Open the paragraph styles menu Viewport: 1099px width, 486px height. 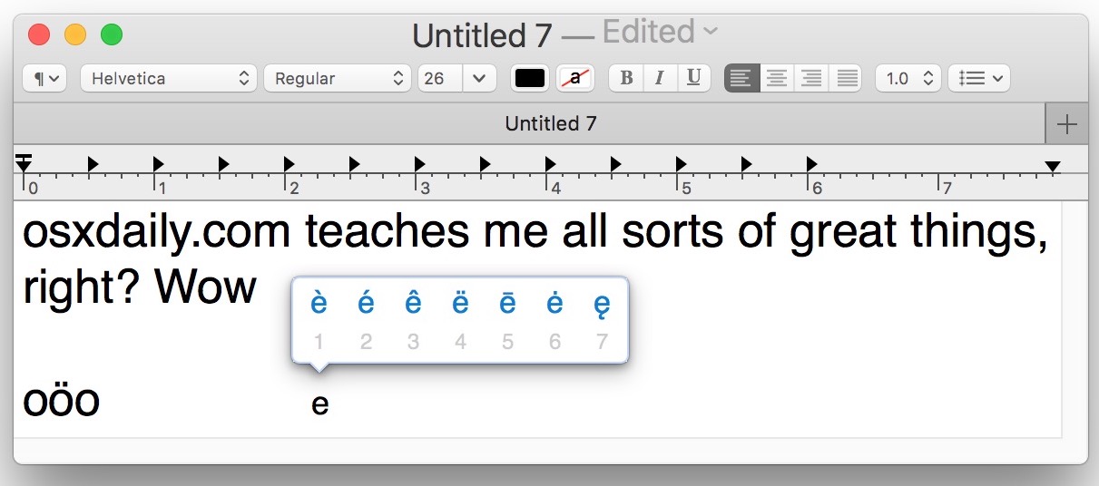click(x=44, y=78)
